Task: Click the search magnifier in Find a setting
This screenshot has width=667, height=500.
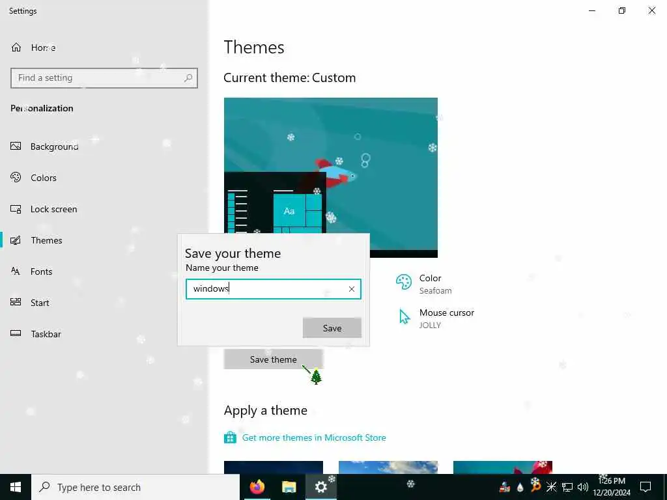Action: point(188,78)
